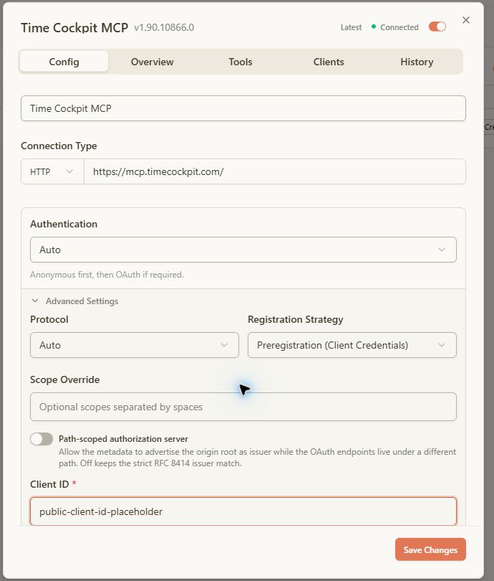Click the server name input field

[243, 108]
